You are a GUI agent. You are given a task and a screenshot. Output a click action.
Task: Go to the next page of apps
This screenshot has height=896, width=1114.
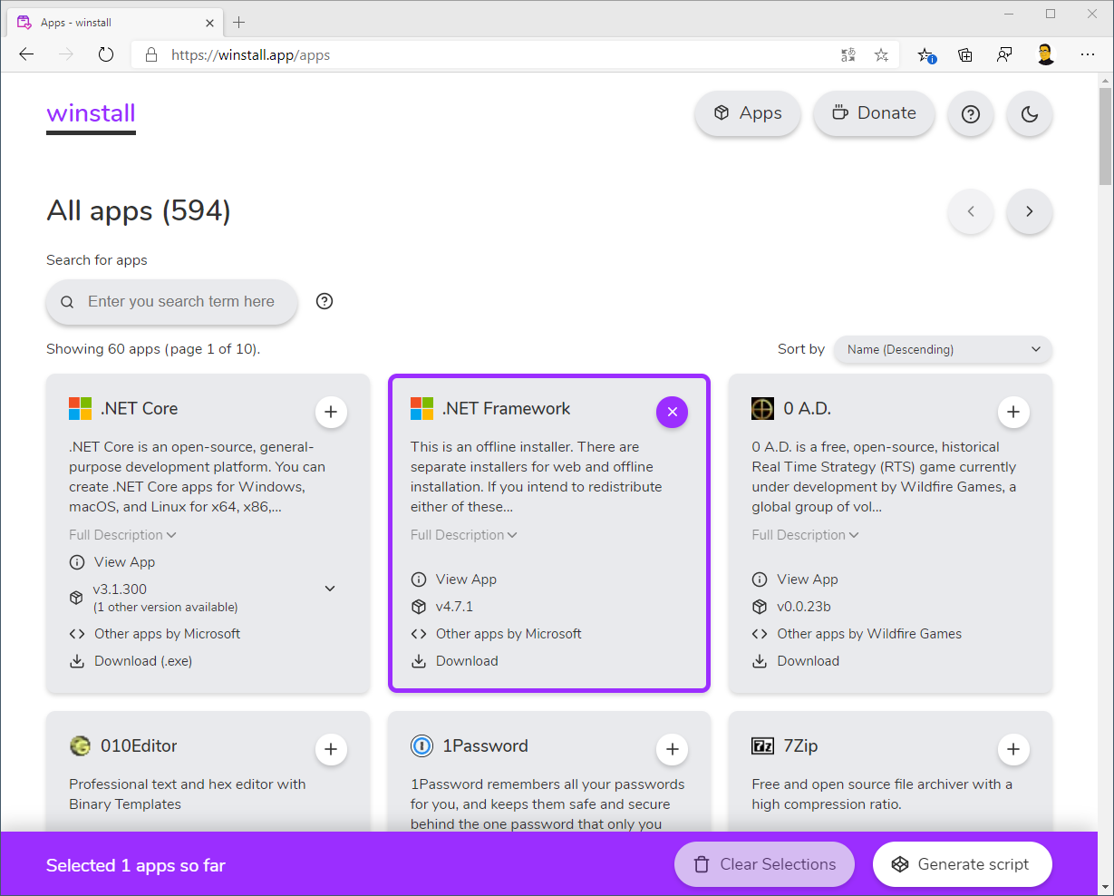1029,211
